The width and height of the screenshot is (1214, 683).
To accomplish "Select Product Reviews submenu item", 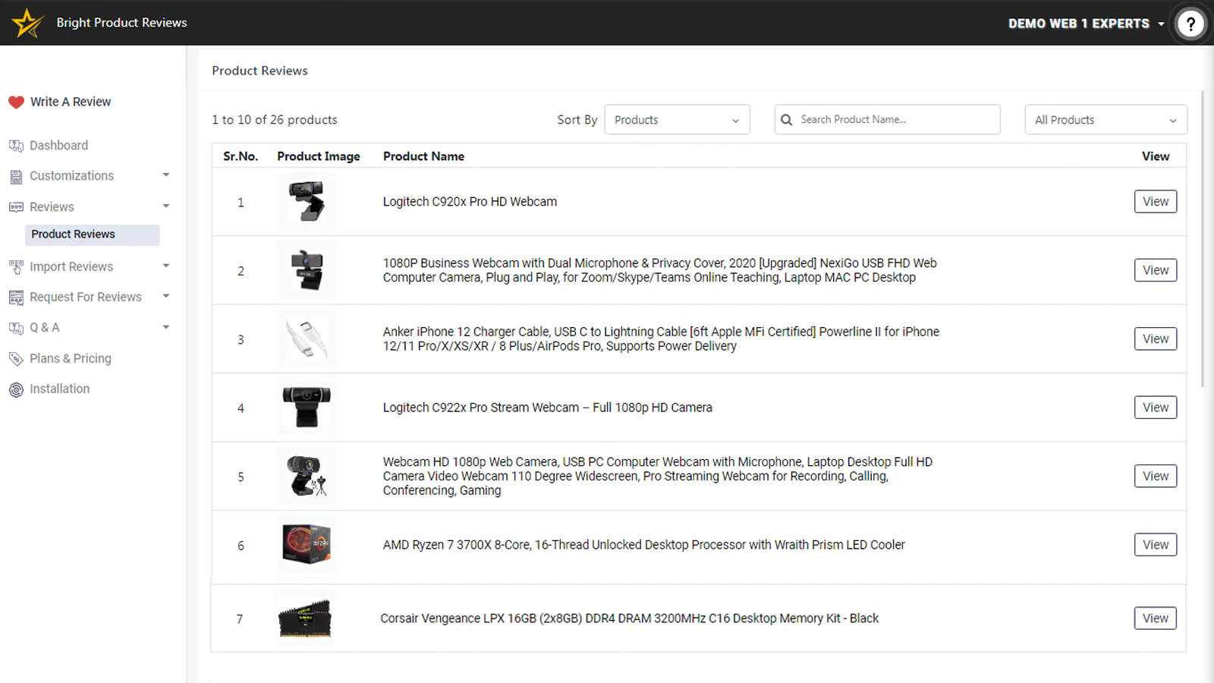I will 93,234.
